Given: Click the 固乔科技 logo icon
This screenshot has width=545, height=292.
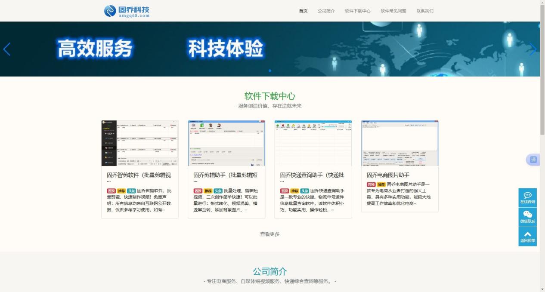Looking at the screenshot, I should point(110,11).
